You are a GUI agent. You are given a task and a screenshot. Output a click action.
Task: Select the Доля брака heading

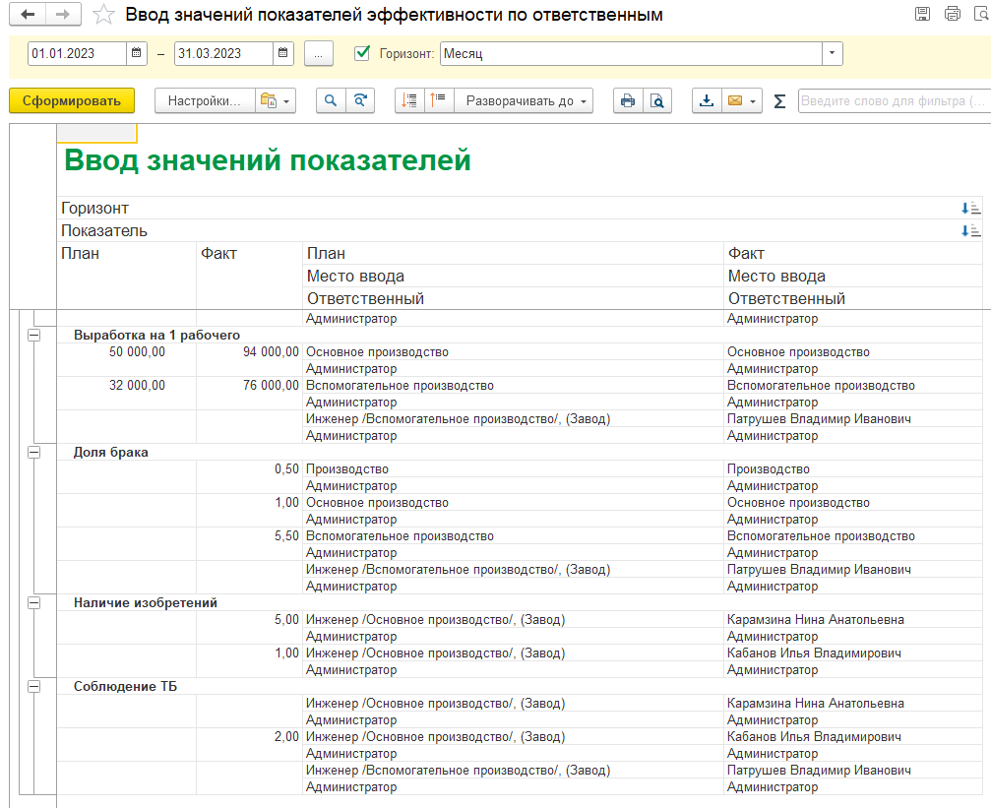110,452
